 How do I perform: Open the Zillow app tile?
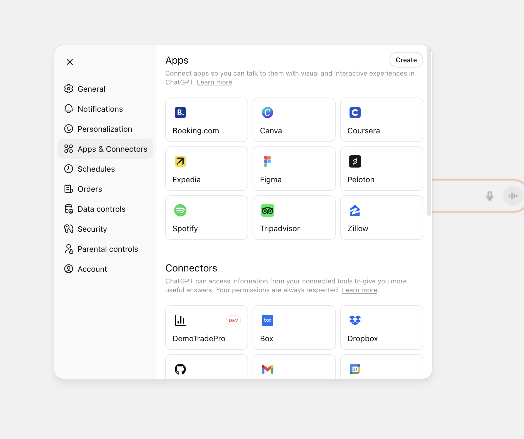pyautogui.click(x=381, y=218)
